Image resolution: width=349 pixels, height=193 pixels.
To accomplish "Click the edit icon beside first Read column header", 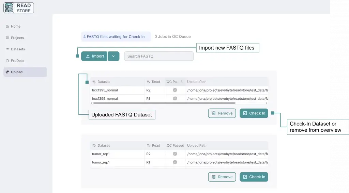I will (x=149, y=82).
